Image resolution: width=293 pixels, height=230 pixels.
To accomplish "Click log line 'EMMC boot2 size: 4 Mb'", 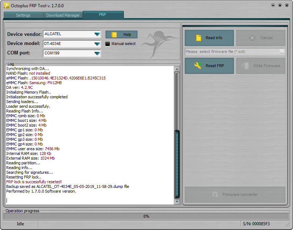I will coord(26,125).
